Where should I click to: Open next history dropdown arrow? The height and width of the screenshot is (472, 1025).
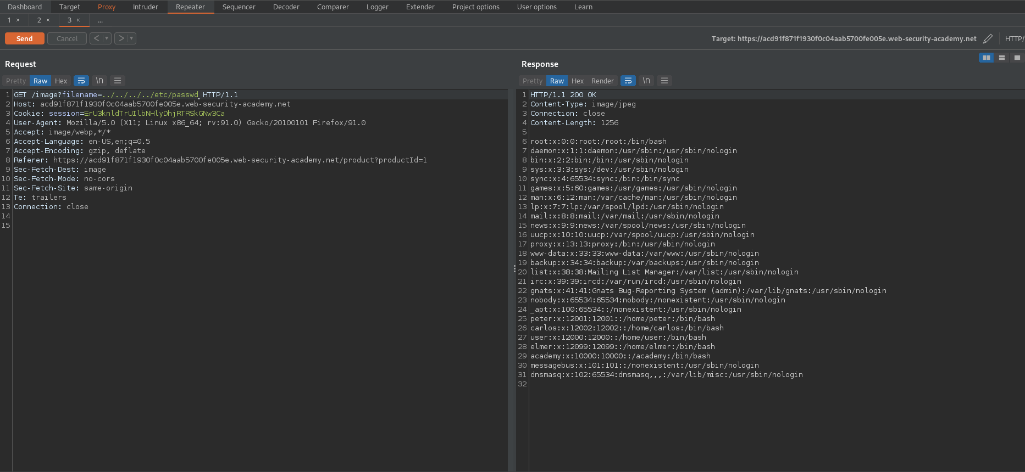(x=132, y=38)
